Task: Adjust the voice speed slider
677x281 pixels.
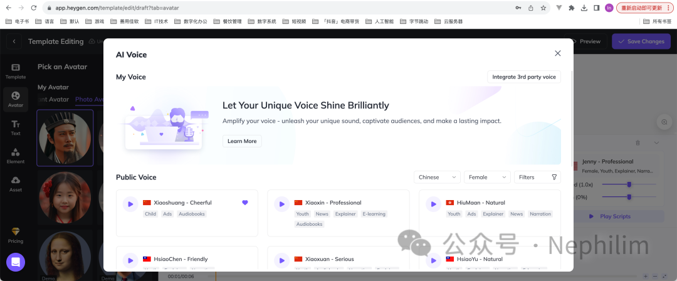Action: (629, 184)
